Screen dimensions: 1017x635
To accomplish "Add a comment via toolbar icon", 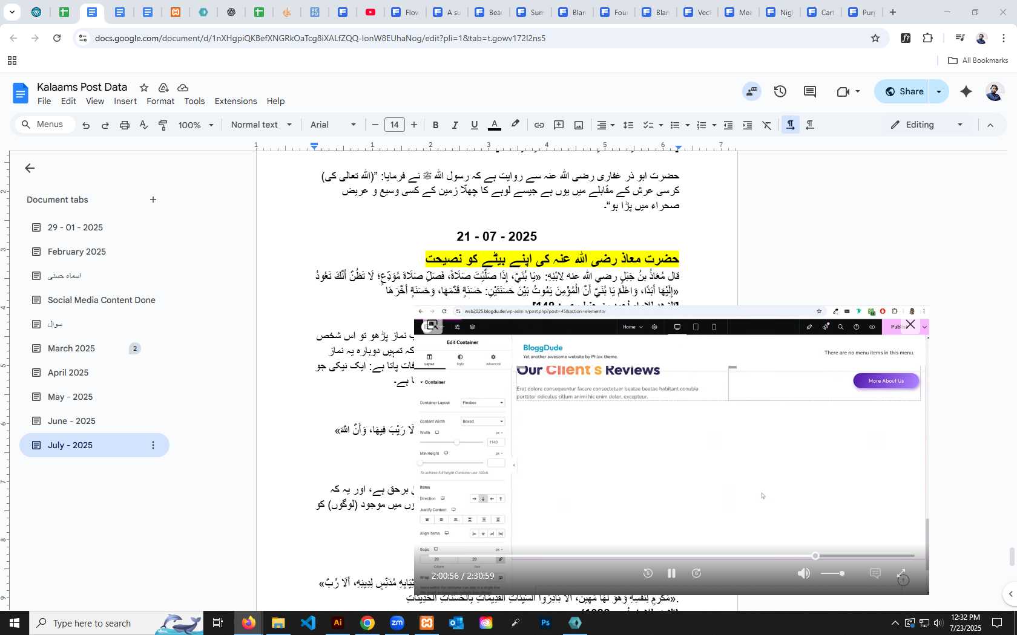I will click(559, 125).
